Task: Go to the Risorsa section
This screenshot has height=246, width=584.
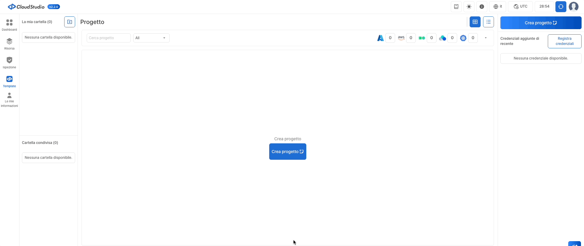Action: click(9, 44)
